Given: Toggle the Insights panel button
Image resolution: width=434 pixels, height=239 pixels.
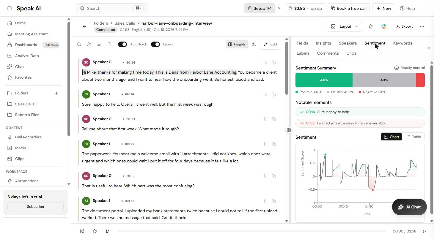Looking at the screenshot, I should (x=237, y=44).
